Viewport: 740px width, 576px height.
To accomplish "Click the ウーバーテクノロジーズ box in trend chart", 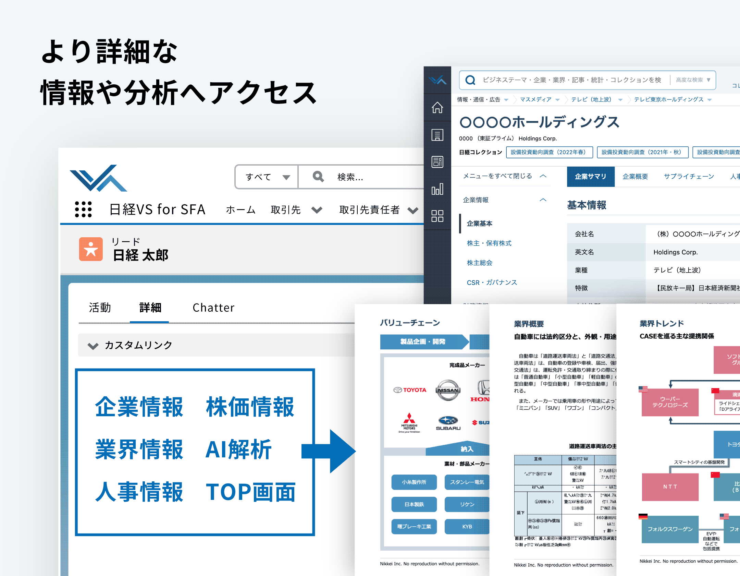I will [670, 402].
